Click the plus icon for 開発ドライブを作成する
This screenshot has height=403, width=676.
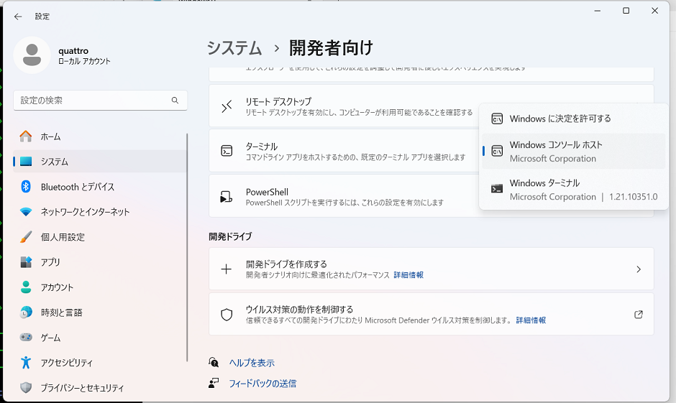(227, 269)
